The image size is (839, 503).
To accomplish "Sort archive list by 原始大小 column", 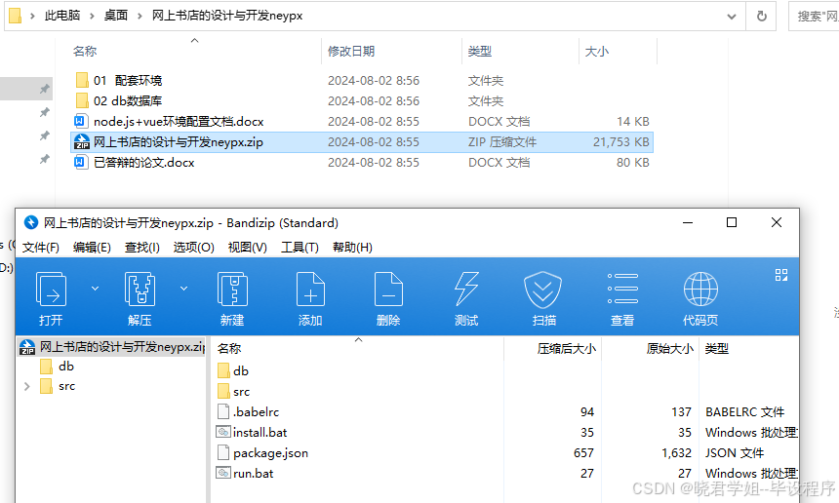I will coord(670,349).
